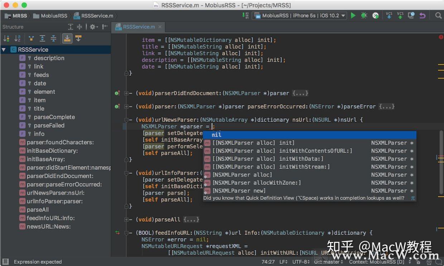The image size is (444, 266).
Task: Toggle Autoscroll to Source, the highlighted button
Action: click(x=67, y=38)
